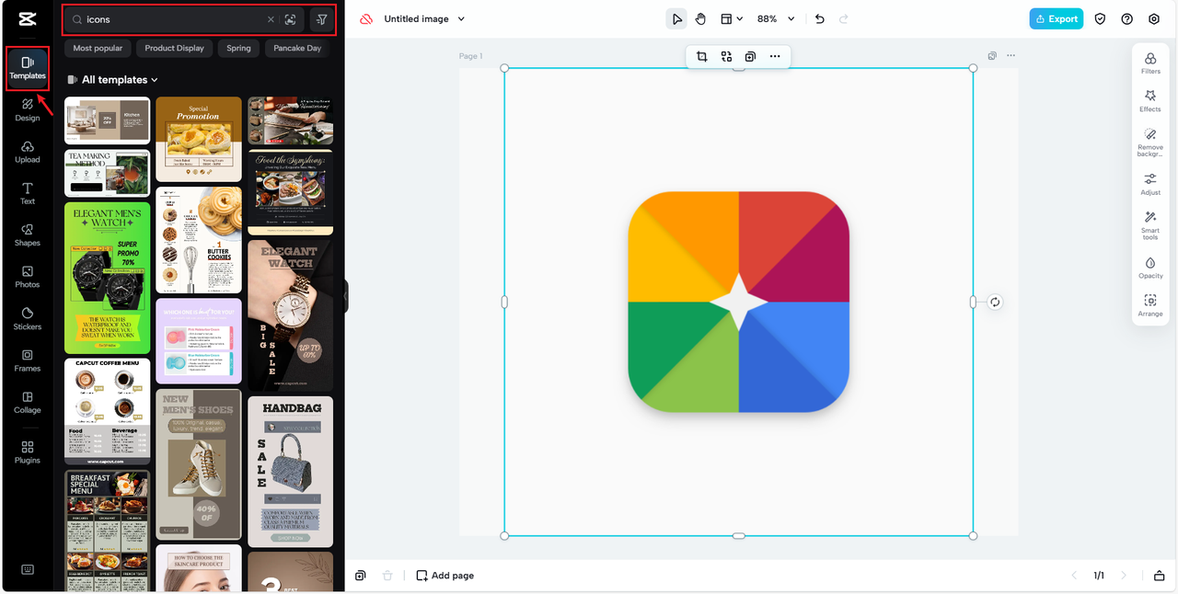The height and width of the screenshot is (594, 1178).
Task: Click the duplicate page icon above the canvas
Action: click(992, 56)
